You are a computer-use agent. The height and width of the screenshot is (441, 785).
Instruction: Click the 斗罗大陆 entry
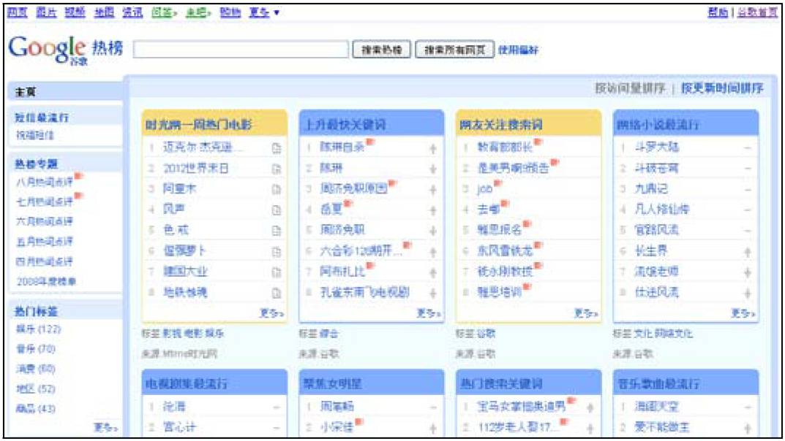[657, 147]
